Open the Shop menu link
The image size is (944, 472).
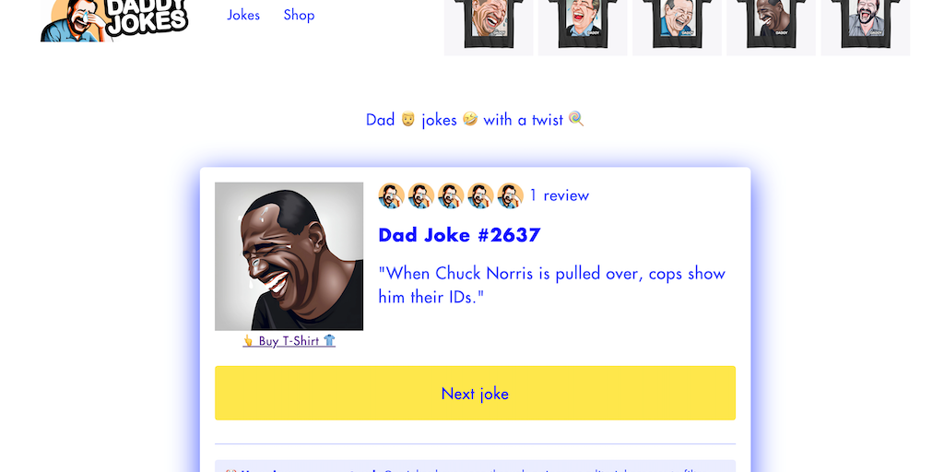click(x=300, y=15)
